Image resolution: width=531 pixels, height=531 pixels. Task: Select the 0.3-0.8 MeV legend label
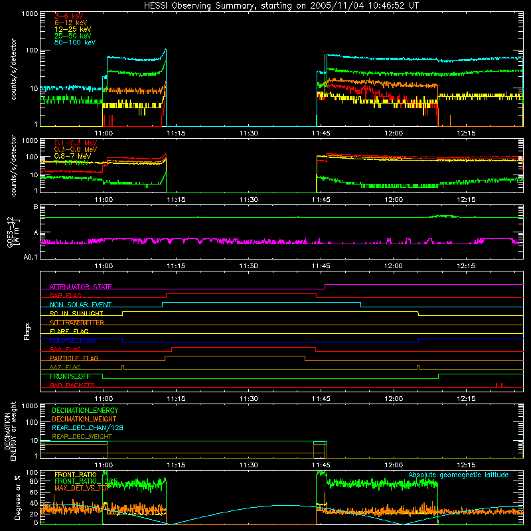tap(76, 149)
